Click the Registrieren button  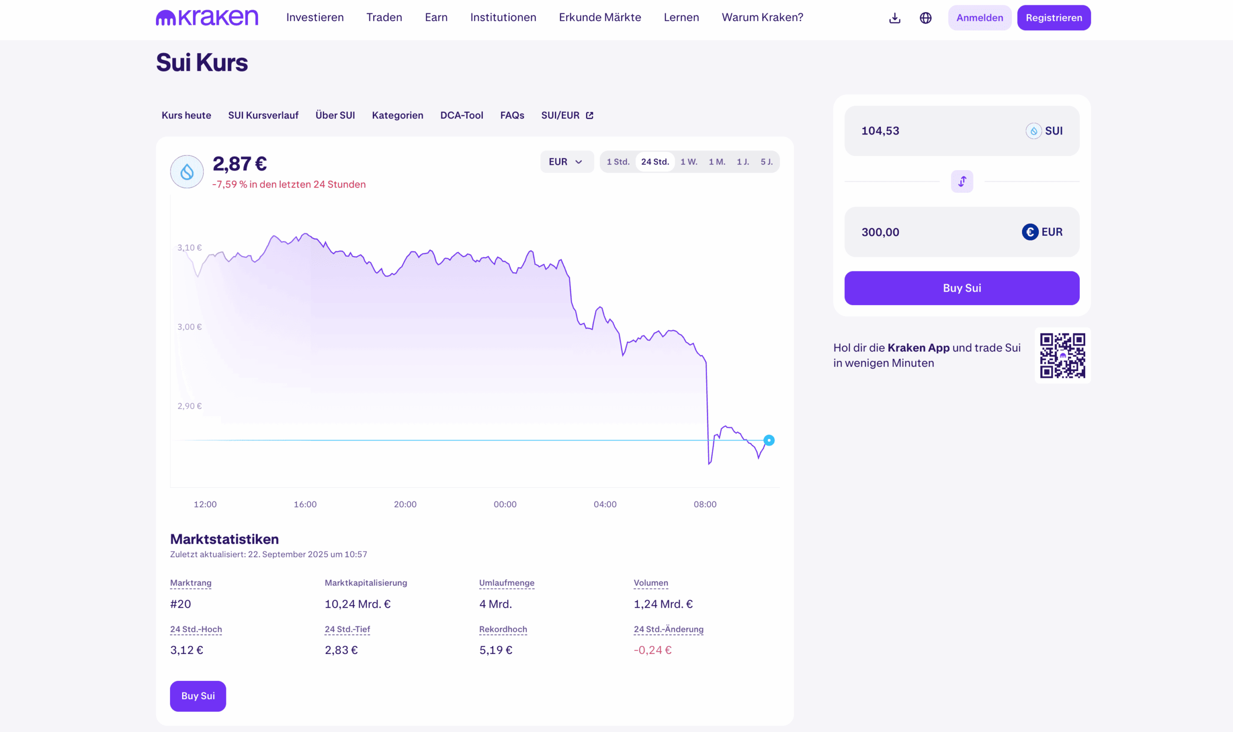[1053, 18]
